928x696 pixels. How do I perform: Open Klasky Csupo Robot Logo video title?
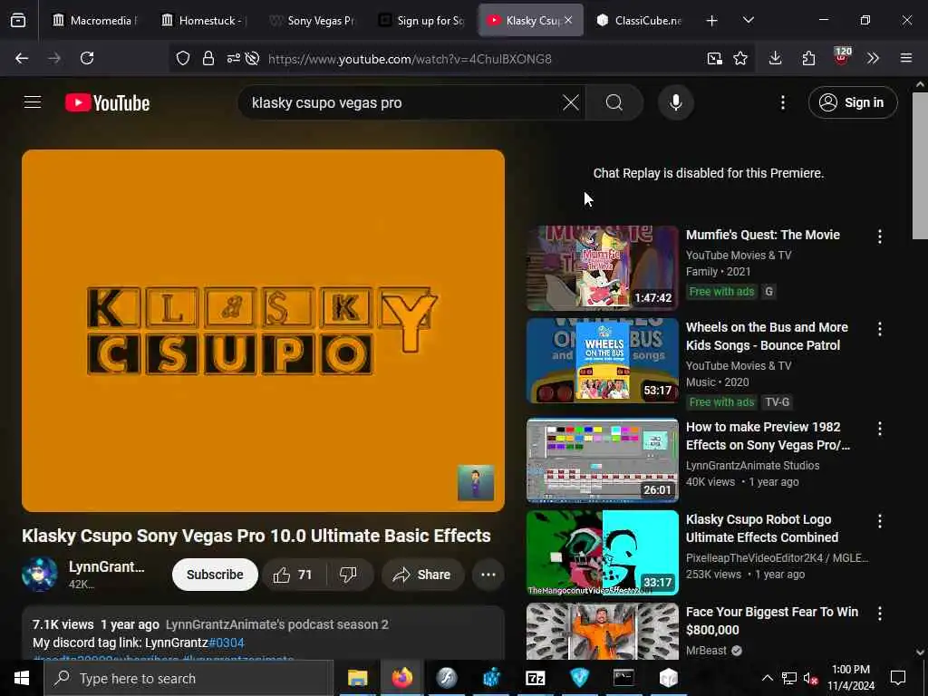pos(762,528)
